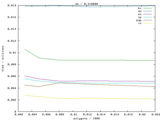Click the 0.012 x-axis tick label
Screen dimensions: 160x120
(x=86, y=114)
